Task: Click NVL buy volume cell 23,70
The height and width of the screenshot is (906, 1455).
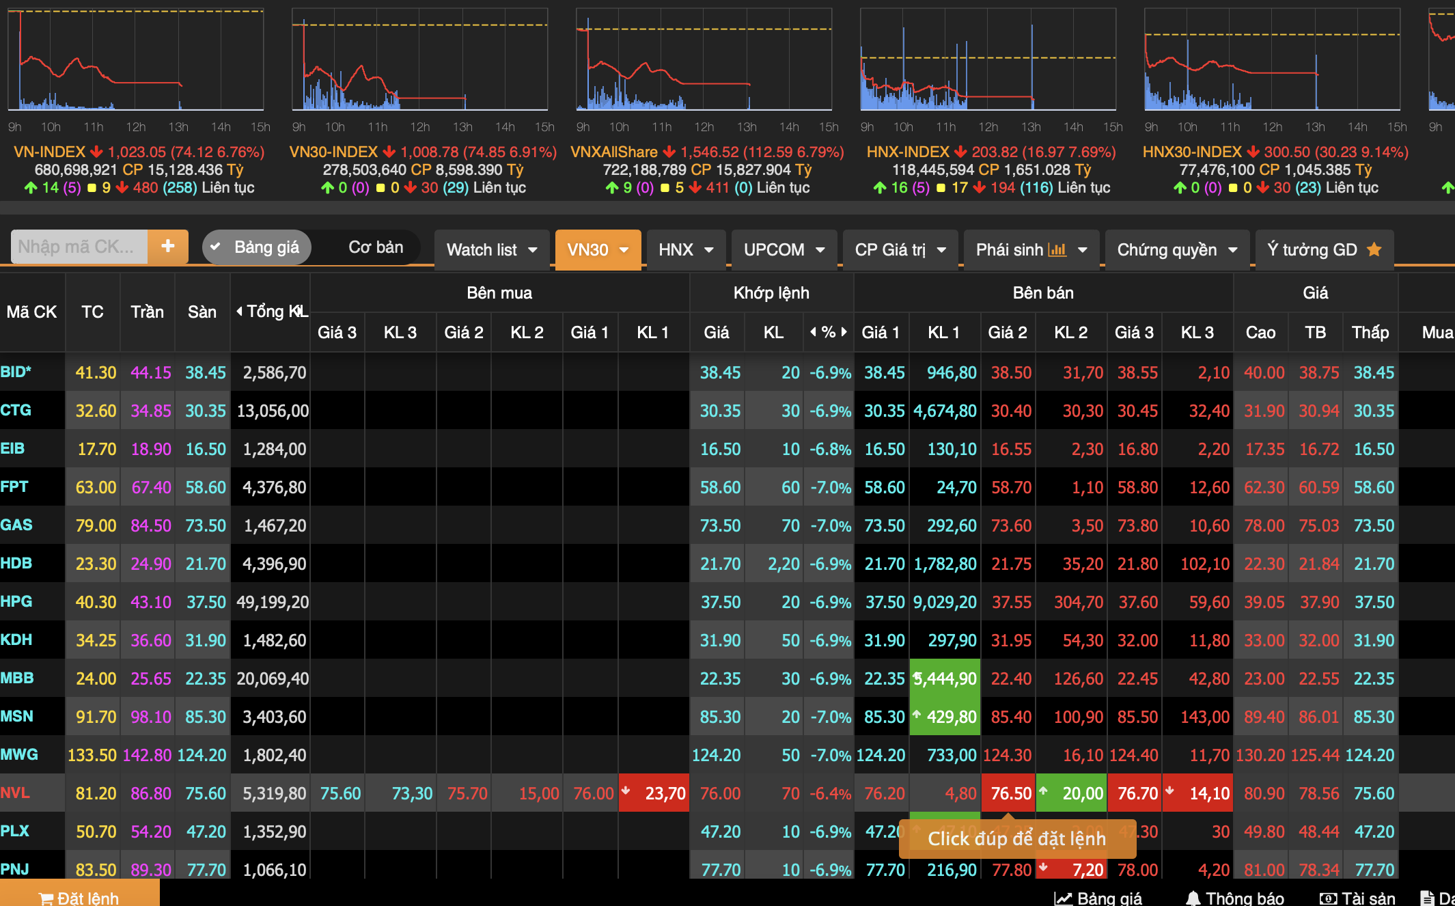Action: (x=654, y=793)
